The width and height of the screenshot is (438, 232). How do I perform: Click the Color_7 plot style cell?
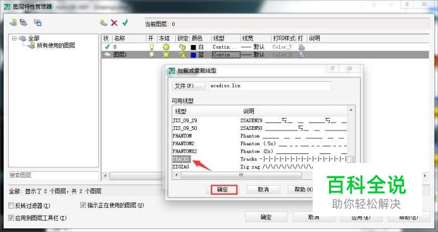[282, 47]
